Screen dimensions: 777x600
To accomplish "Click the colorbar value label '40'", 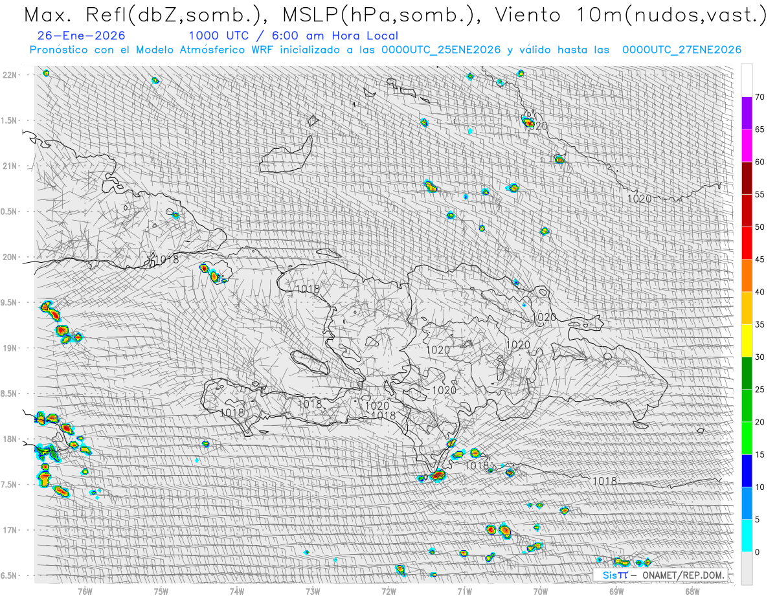I will 760,292.
